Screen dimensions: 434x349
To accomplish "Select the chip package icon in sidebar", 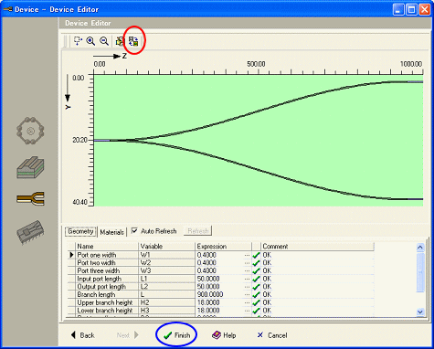I will click(x=30, y=232).
